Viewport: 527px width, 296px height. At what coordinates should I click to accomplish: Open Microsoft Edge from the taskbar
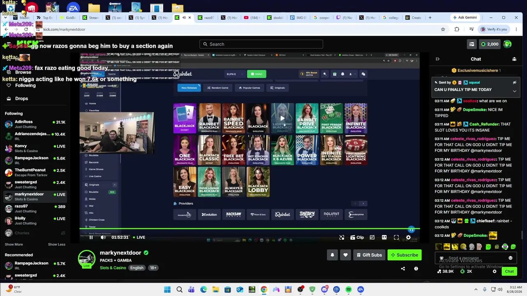tap(203, 289)
